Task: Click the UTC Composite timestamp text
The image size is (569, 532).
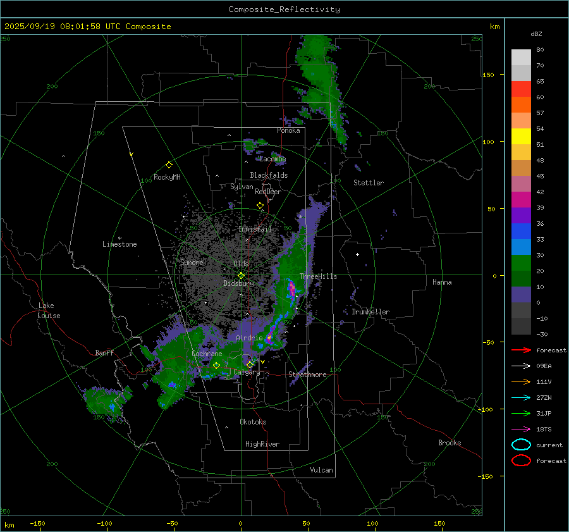Action: 87,26
